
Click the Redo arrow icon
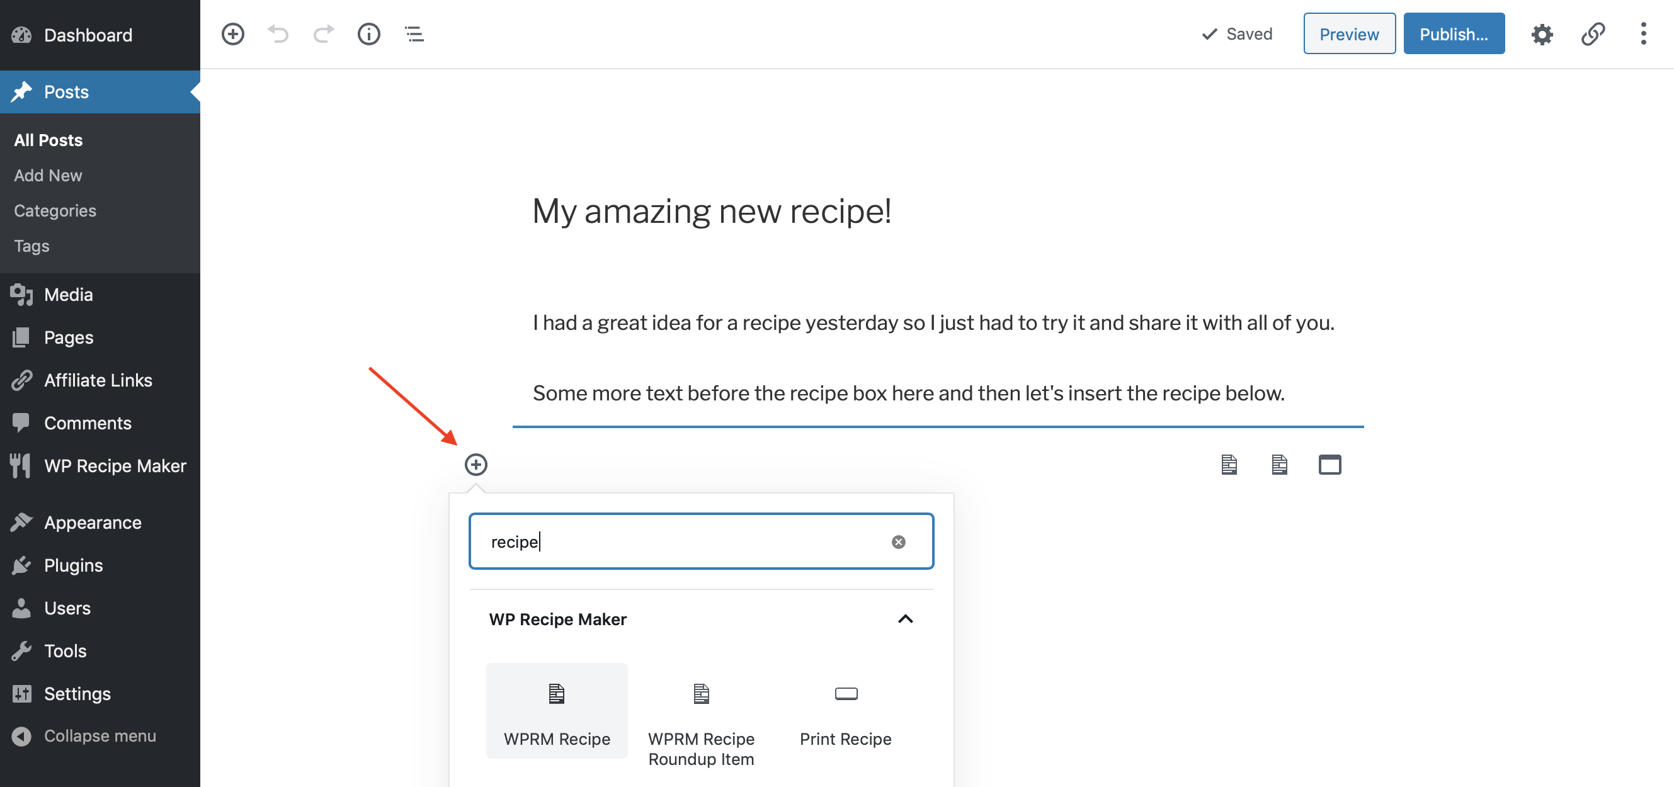click(324, 34)
